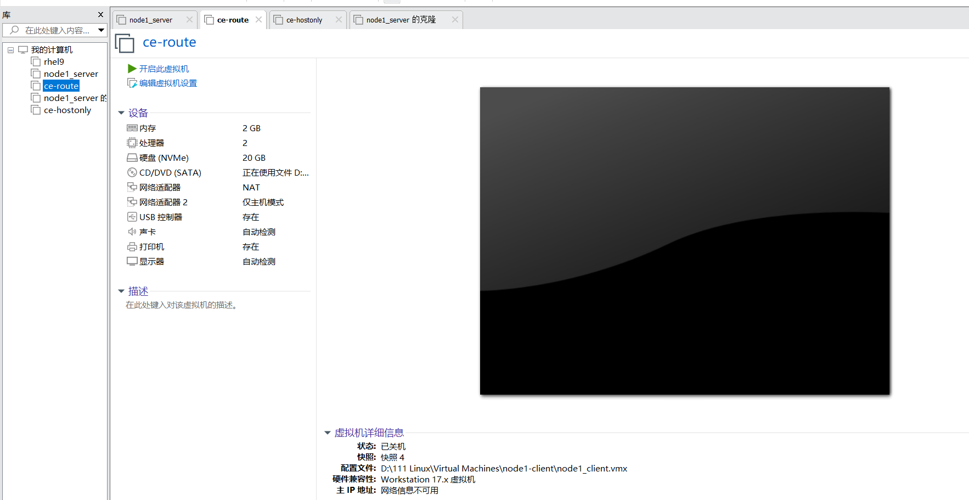Image resolution: width=969 pixels, height=500 pixels.
Task: Click the processor device icon
Action: [x=132, y=143]
